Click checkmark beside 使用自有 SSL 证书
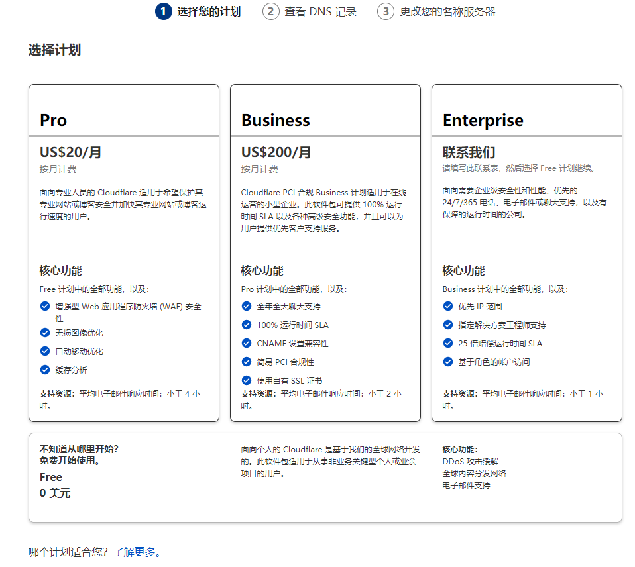This screenshot has height=567, width=635. tap(246, 380)
